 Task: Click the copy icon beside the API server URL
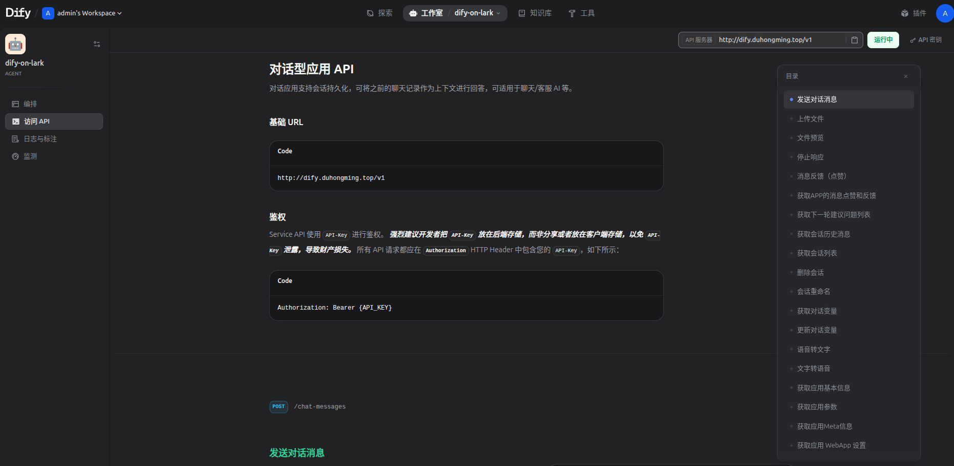(854, 39)
